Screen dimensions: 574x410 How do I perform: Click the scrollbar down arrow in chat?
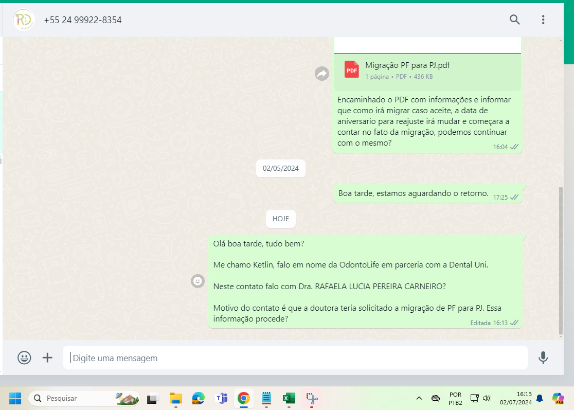click(x=561, y=336)
